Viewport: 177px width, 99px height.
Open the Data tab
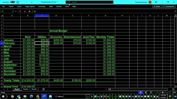click(x=51, y=6)
